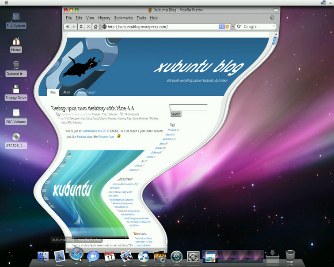Open the Milestones tag link

[167, 139]
